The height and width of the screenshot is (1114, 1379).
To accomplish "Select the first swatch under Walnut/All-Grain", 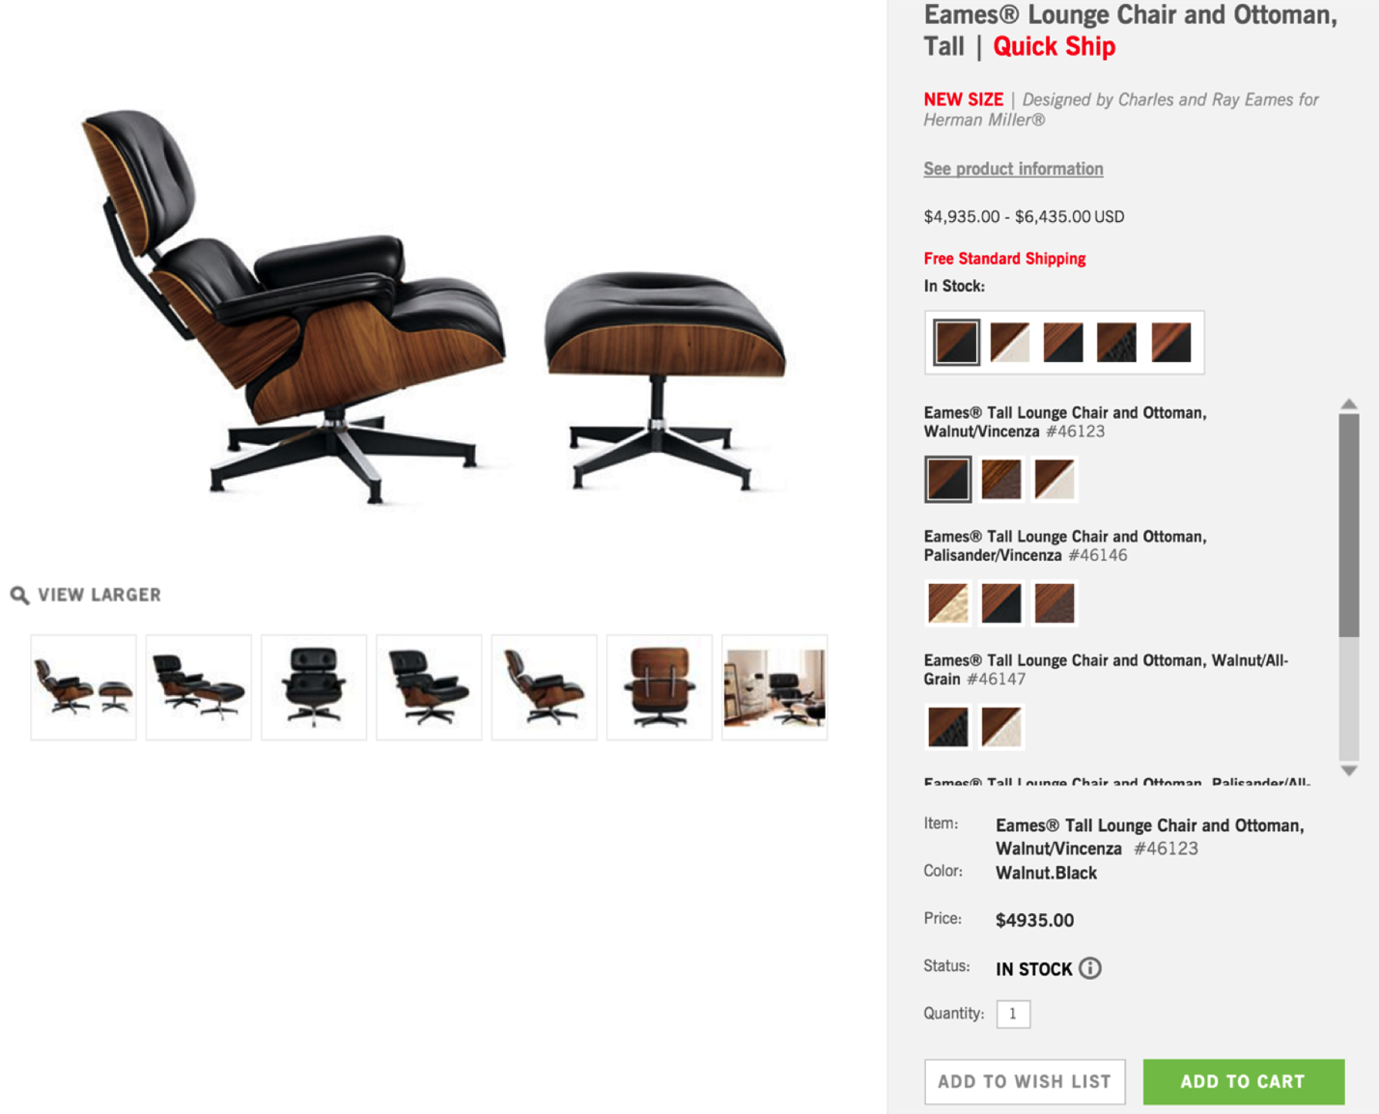I will coord(948,727).
